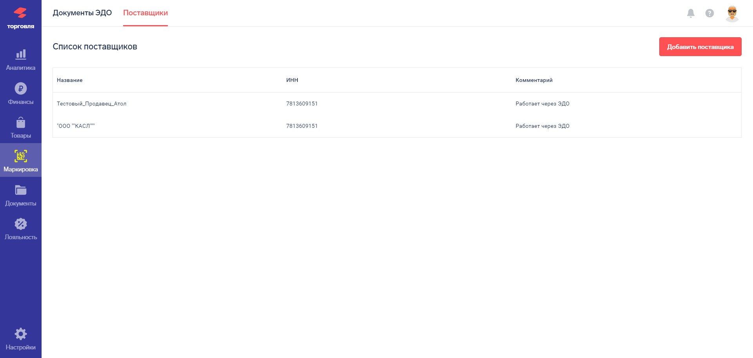Select the Поставщики tab
Image resolution: width=753 pixels, height=358 pixels.
coord(146,13)
